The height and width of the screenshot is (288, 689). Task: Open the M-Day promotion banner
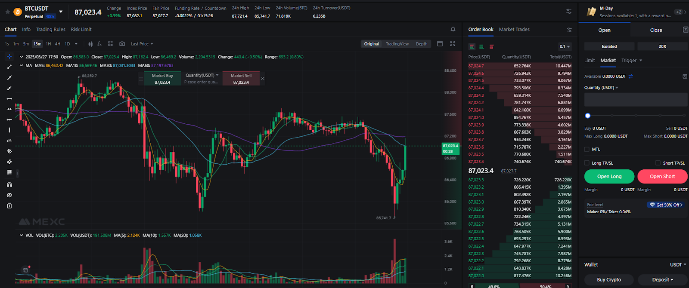point(635,12)
